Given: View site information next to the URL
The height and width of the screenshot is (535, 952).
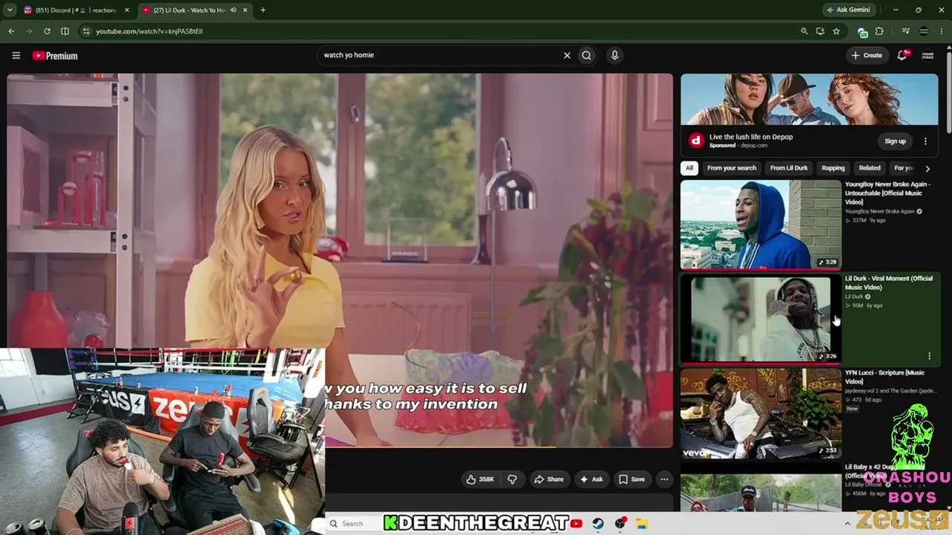Looking at the screenshot, I should [86, 31].
